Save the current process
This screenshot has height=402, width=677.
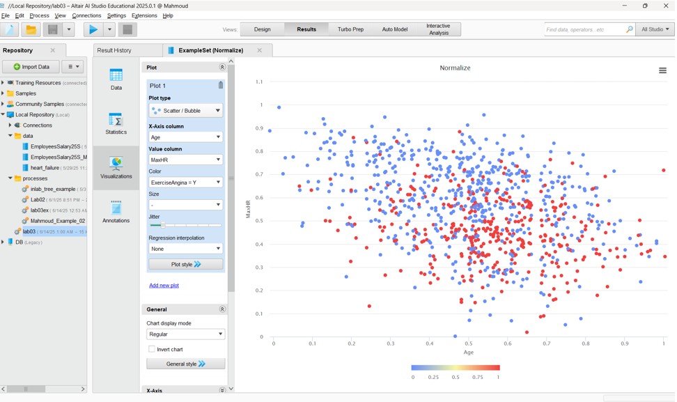pyautogui.click(x=54, y=29)
